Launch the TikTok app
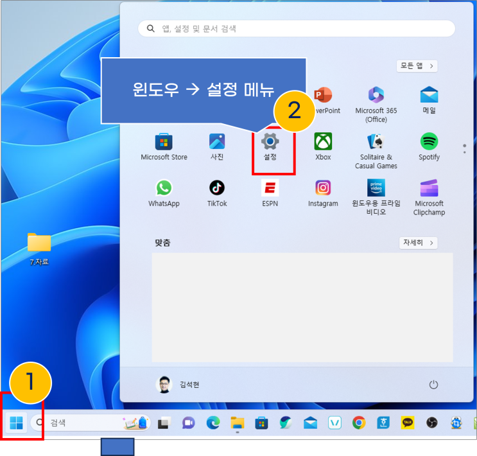The width and height of the screenshot is (477, 456). (x=217, y=193)
